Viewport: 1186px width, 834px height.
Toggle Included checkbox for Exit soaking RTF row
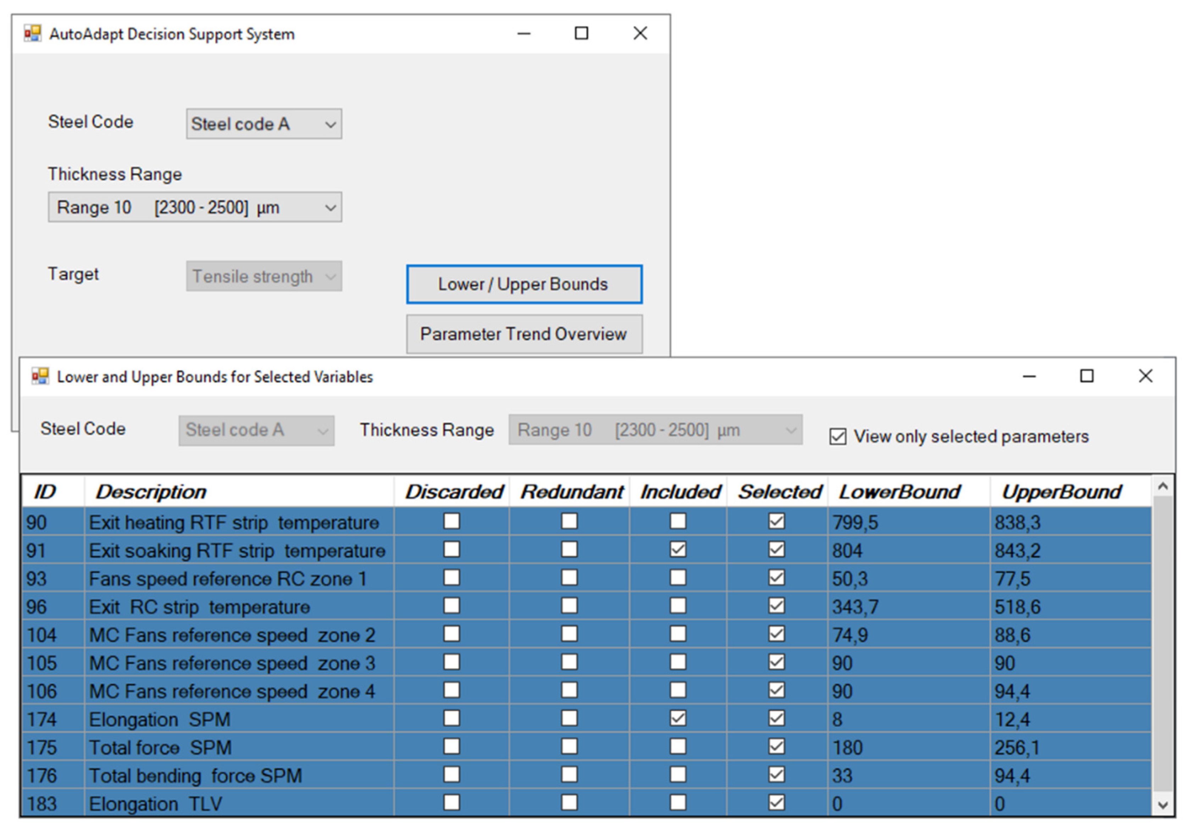[x=678, y=550]
